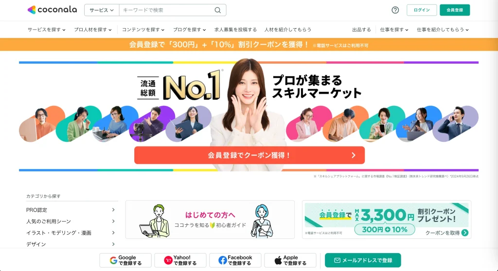
Task: Open the サービス search type dropdown
Action: click(102, 10)
